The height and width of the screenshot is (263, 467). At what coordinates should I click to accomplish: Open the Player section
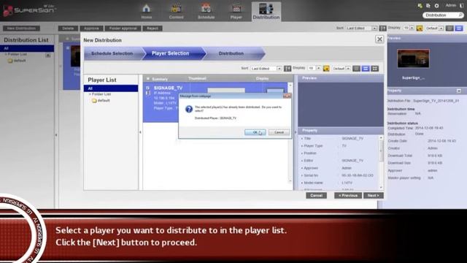236,12
